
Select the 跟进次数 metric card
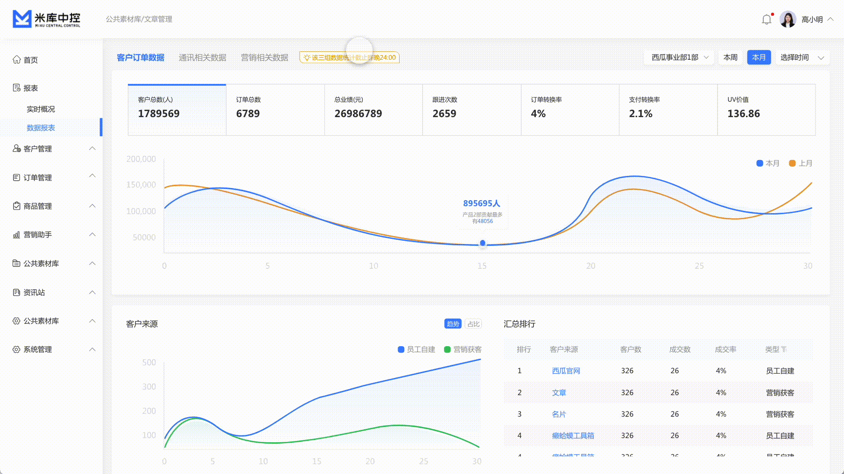pyautogui.click(x=472, y=110)
